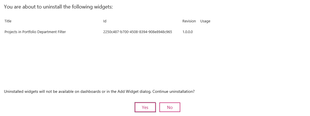The height and width of the screenshot is (116, 310).
Task: Click the Revision column header
Action: 189,21
